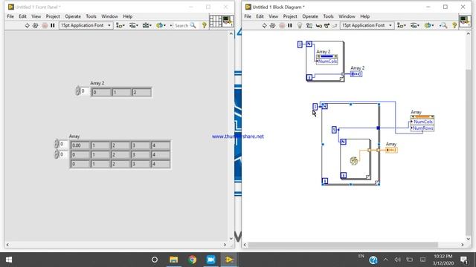The height and width of the screenshot is (267, 476).
Task: Click Array 2 index stepper arrows
Action: tap(77, 91)
